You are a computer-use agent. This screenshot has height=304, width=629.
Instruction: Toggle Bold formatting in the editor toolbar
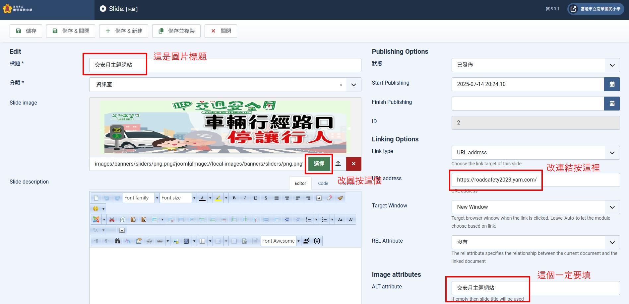click(234, 198)
